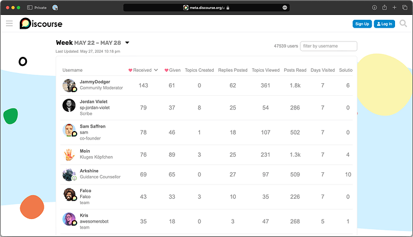Open Moin's hand avatar

(69, 154)
